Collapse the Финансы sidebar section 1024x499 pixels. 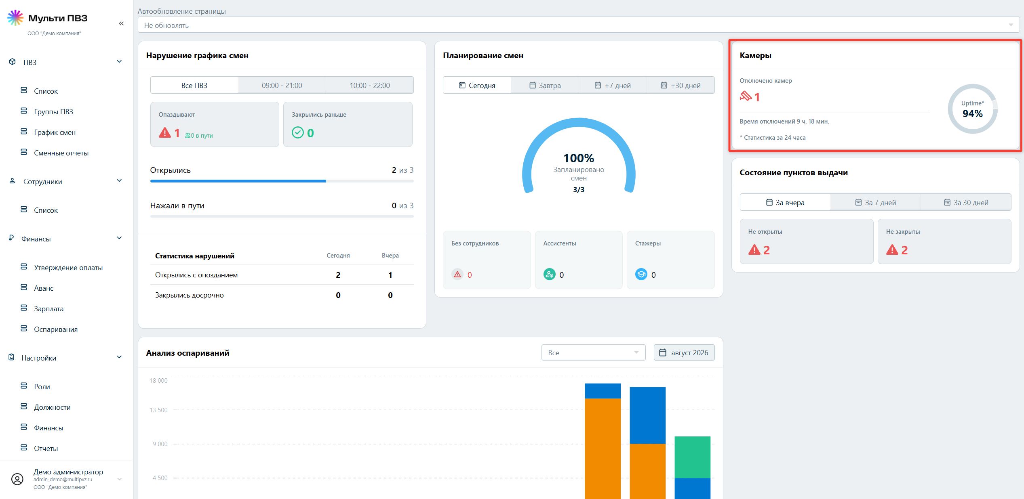119,238
